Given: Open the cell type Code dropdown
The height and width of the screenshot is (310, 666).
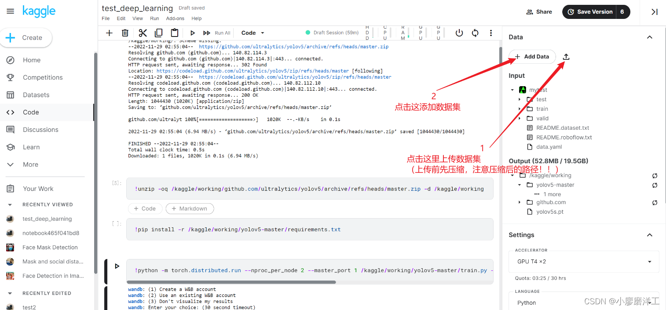Looking at the screenshot, I should click(x=253, y=33).
